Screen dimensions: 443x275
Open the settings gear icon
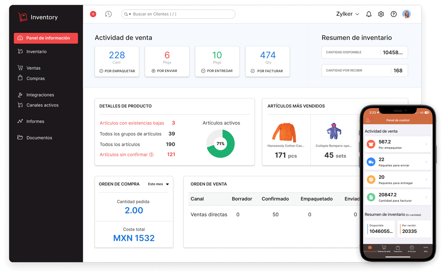381,14
